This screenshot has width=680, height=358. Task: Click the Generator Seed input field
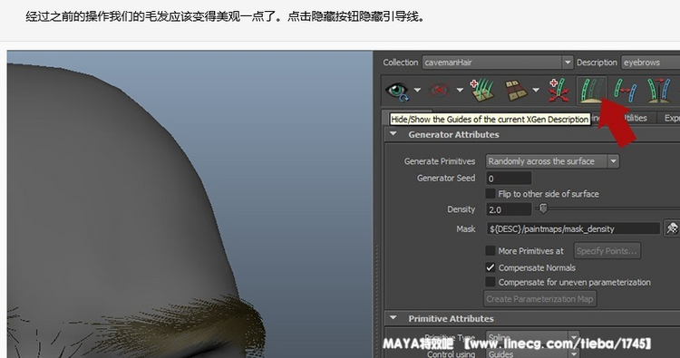[509, 179]
